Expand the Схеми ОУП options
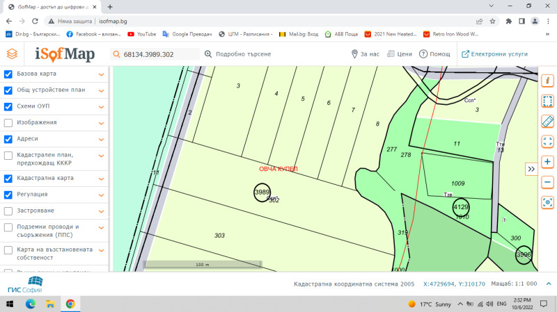557x312 pixels. pos(101,107)
